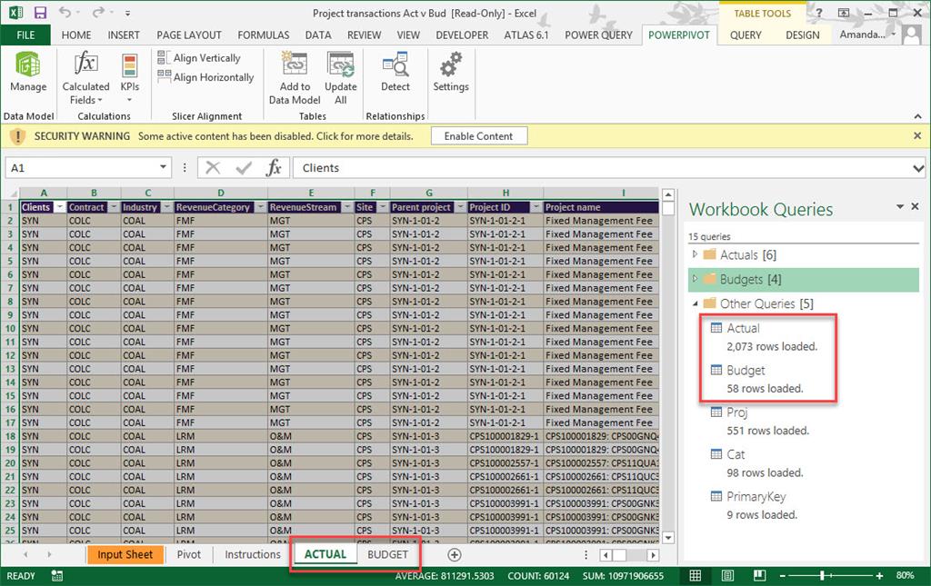Switch to the BUDGET sheet tab
The height and width of the screenshot is (586, 931).
click(387, 554)
